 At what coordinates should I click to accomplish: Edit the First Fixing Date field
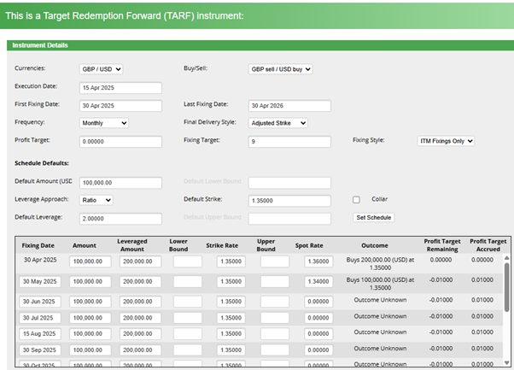click(x=120, y=105)
